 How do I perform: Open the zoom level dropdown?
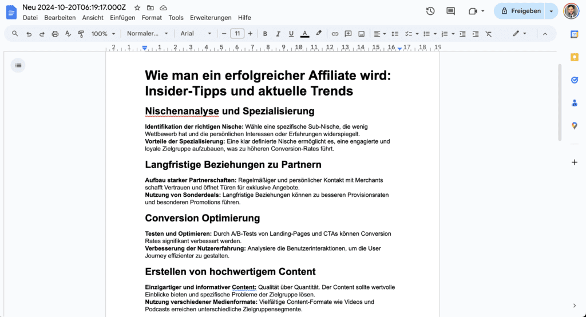(x=103, y=34)
